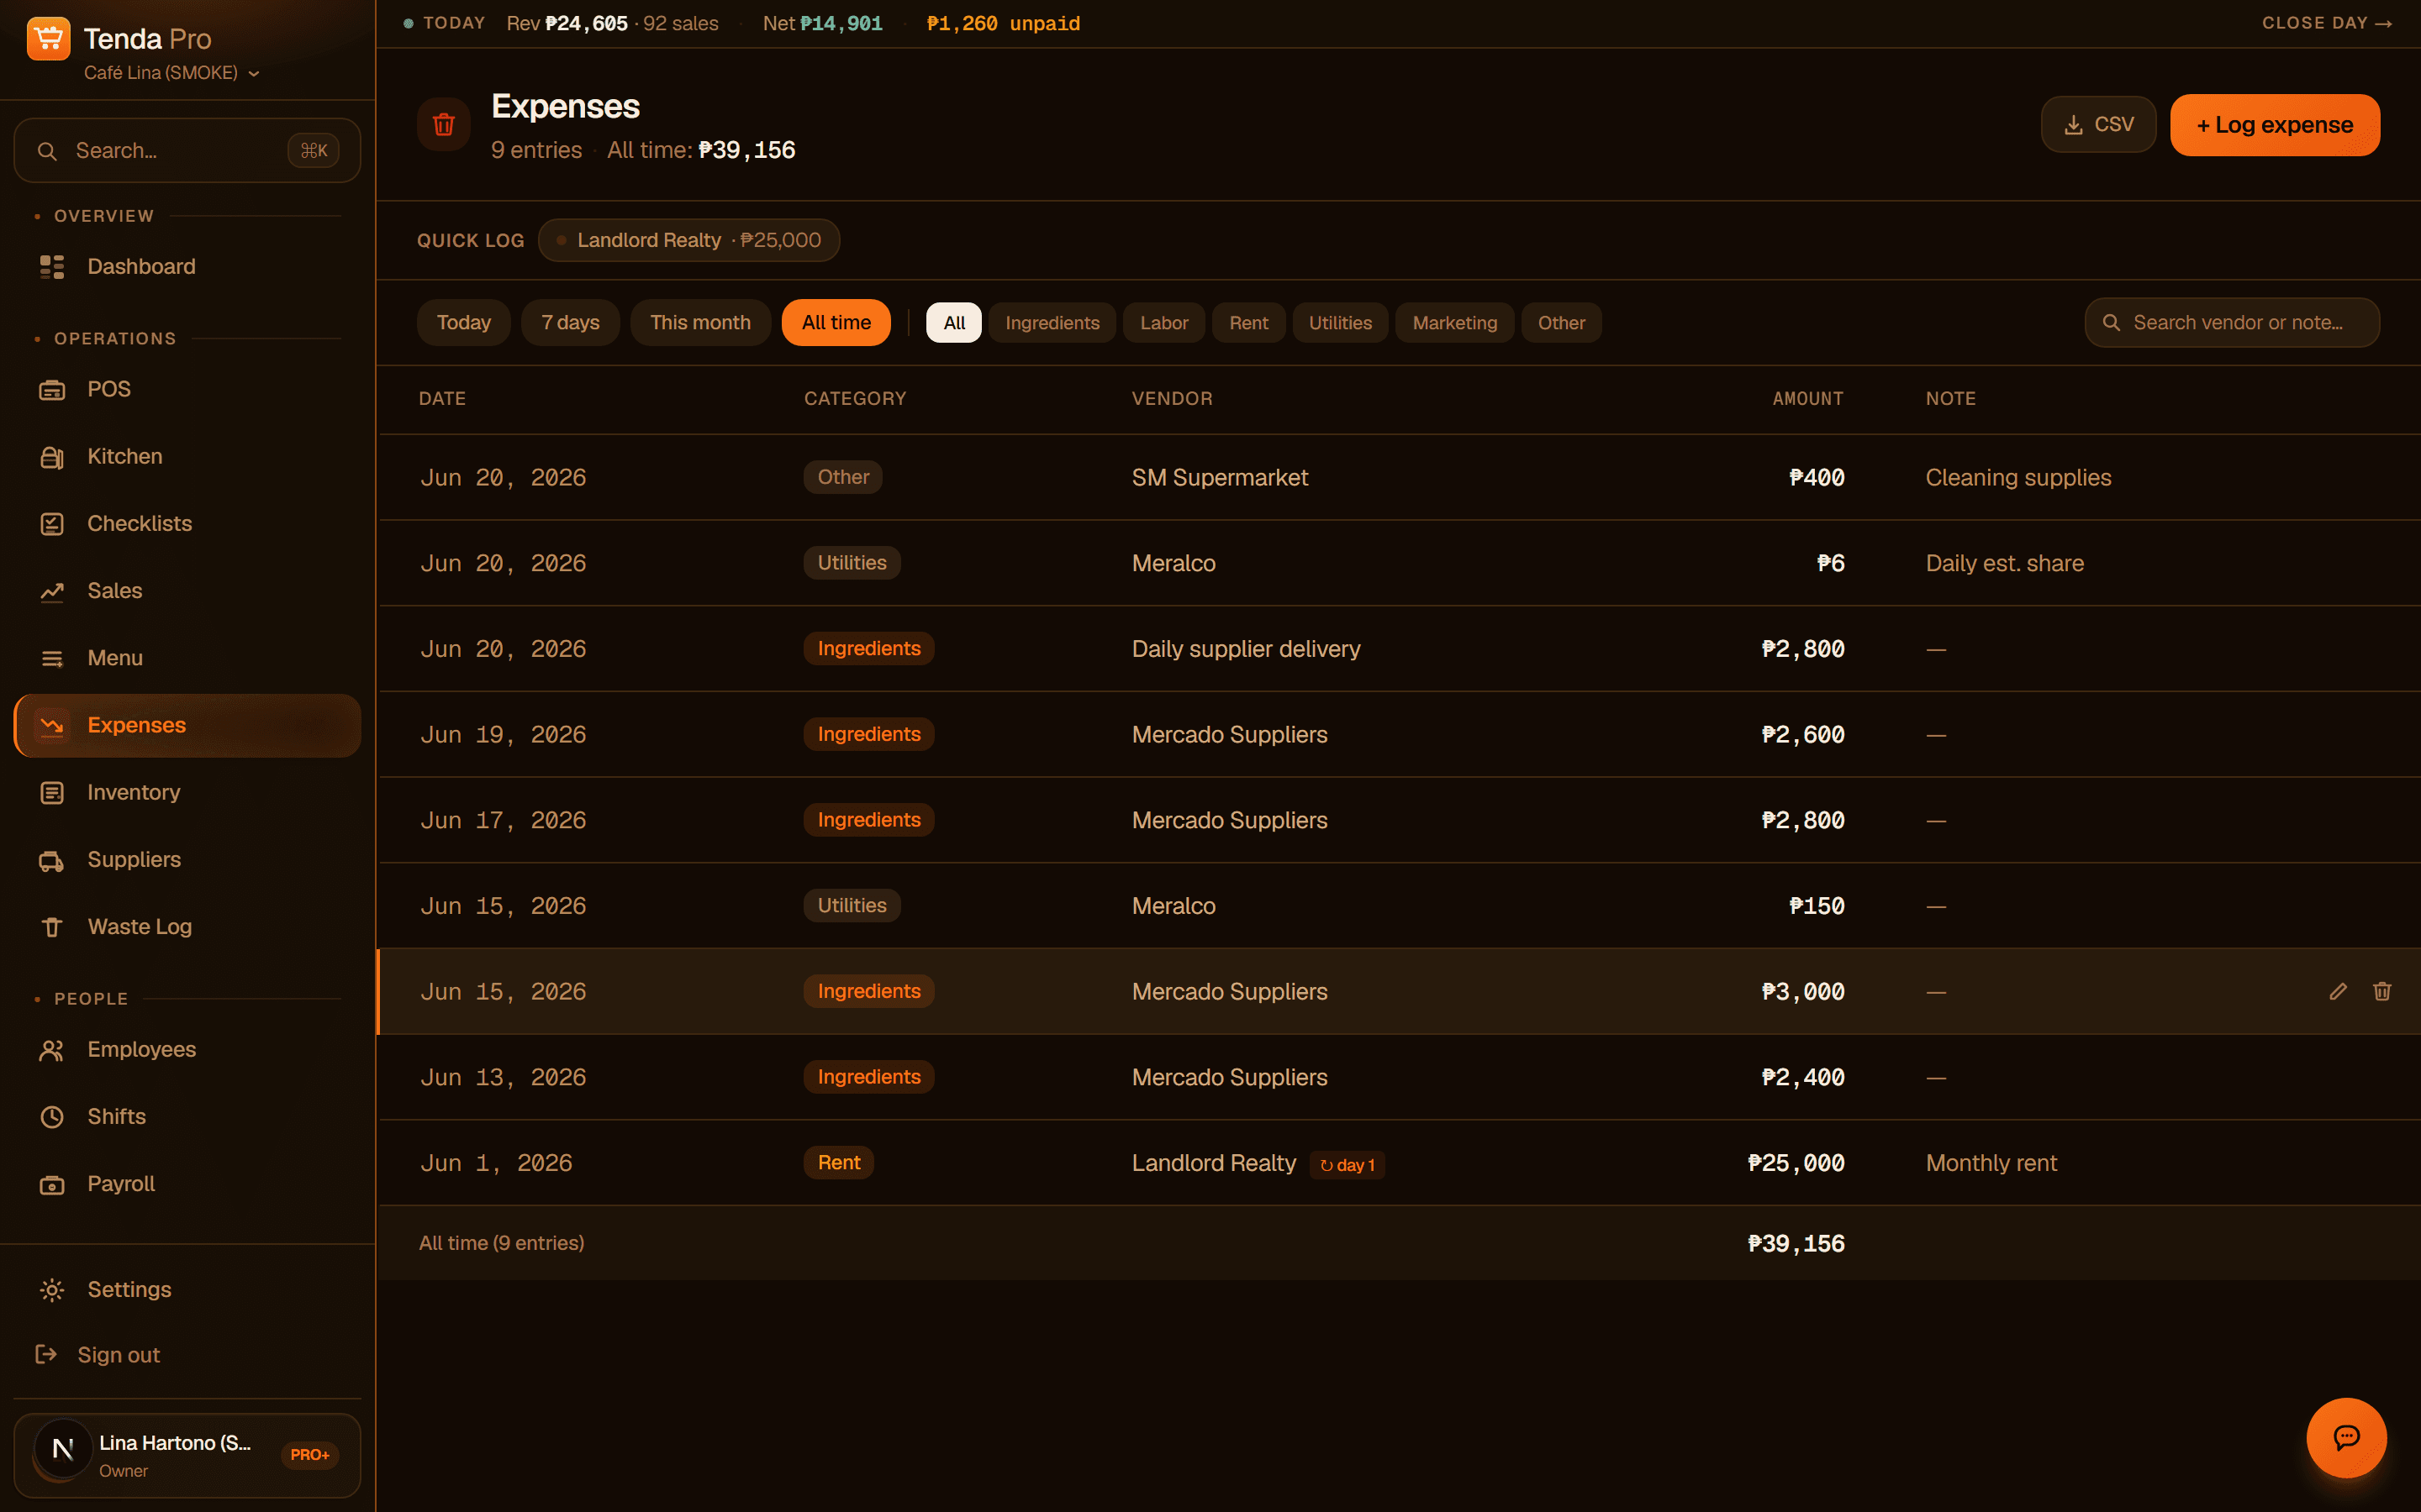Open Waste Log bin icon

click(52, 927)
